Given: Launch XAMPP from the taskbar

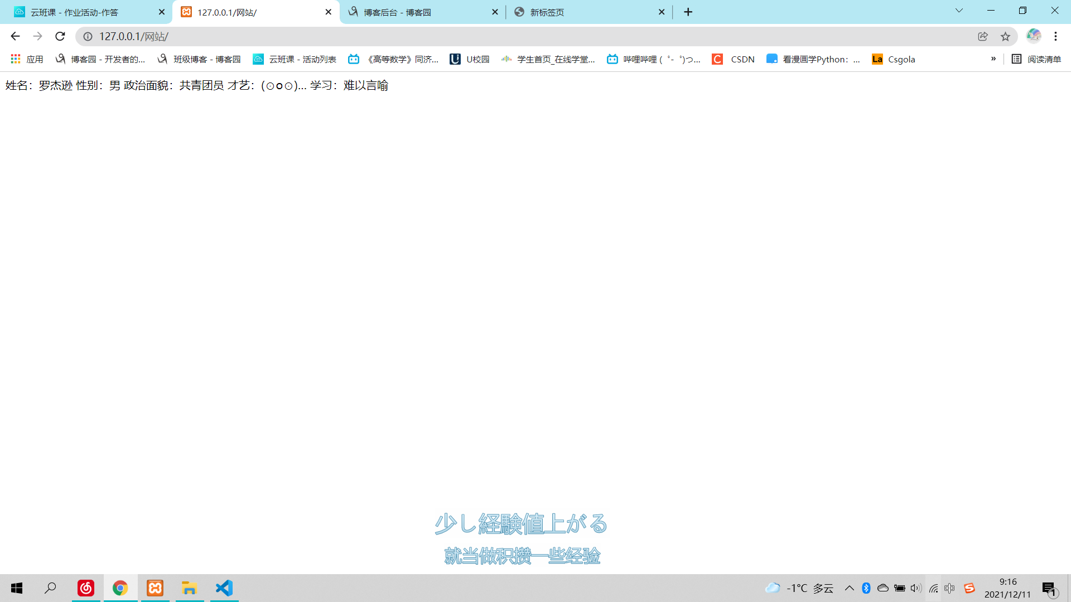Looking at the screenshot, I should coord(155,588).
